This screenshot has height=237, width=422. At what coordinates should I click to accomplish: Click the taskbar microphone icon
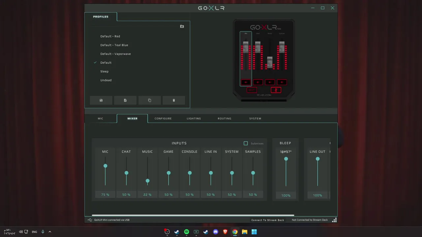point(43,232)
